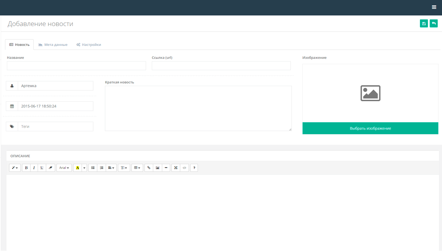The image size is (442, 251).
Task: Save the news with the green save button
Action: (424, 23)
